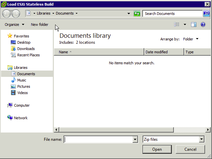Click Documents in the address breadcrumb

pos(64,13)
